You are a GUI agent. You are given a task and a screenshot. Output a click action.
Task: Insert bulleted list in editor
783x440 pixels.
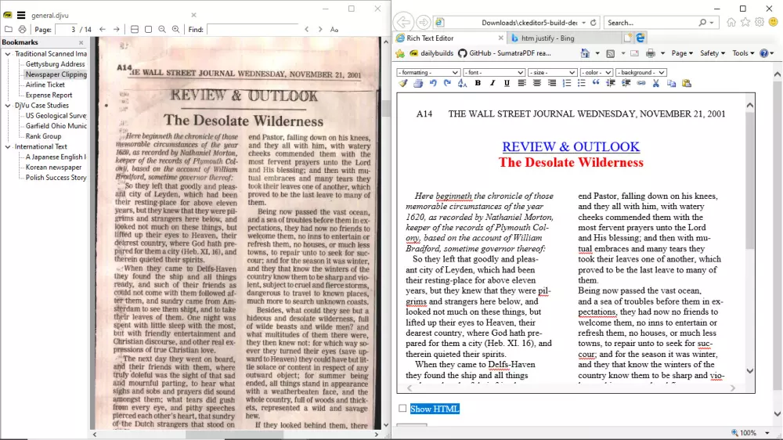[581, 84]
